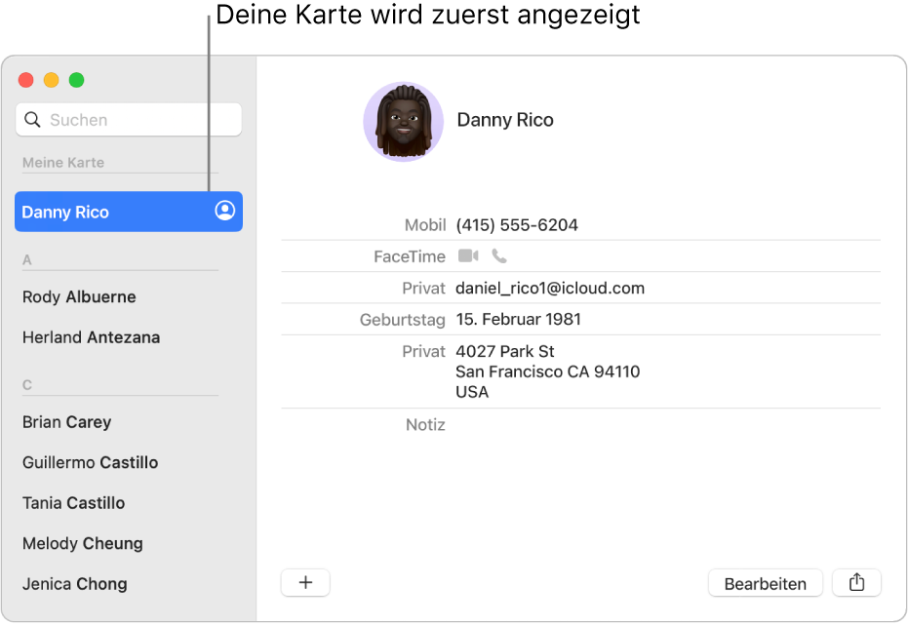Click the magnifier icon in the search field

pos(30,119)
